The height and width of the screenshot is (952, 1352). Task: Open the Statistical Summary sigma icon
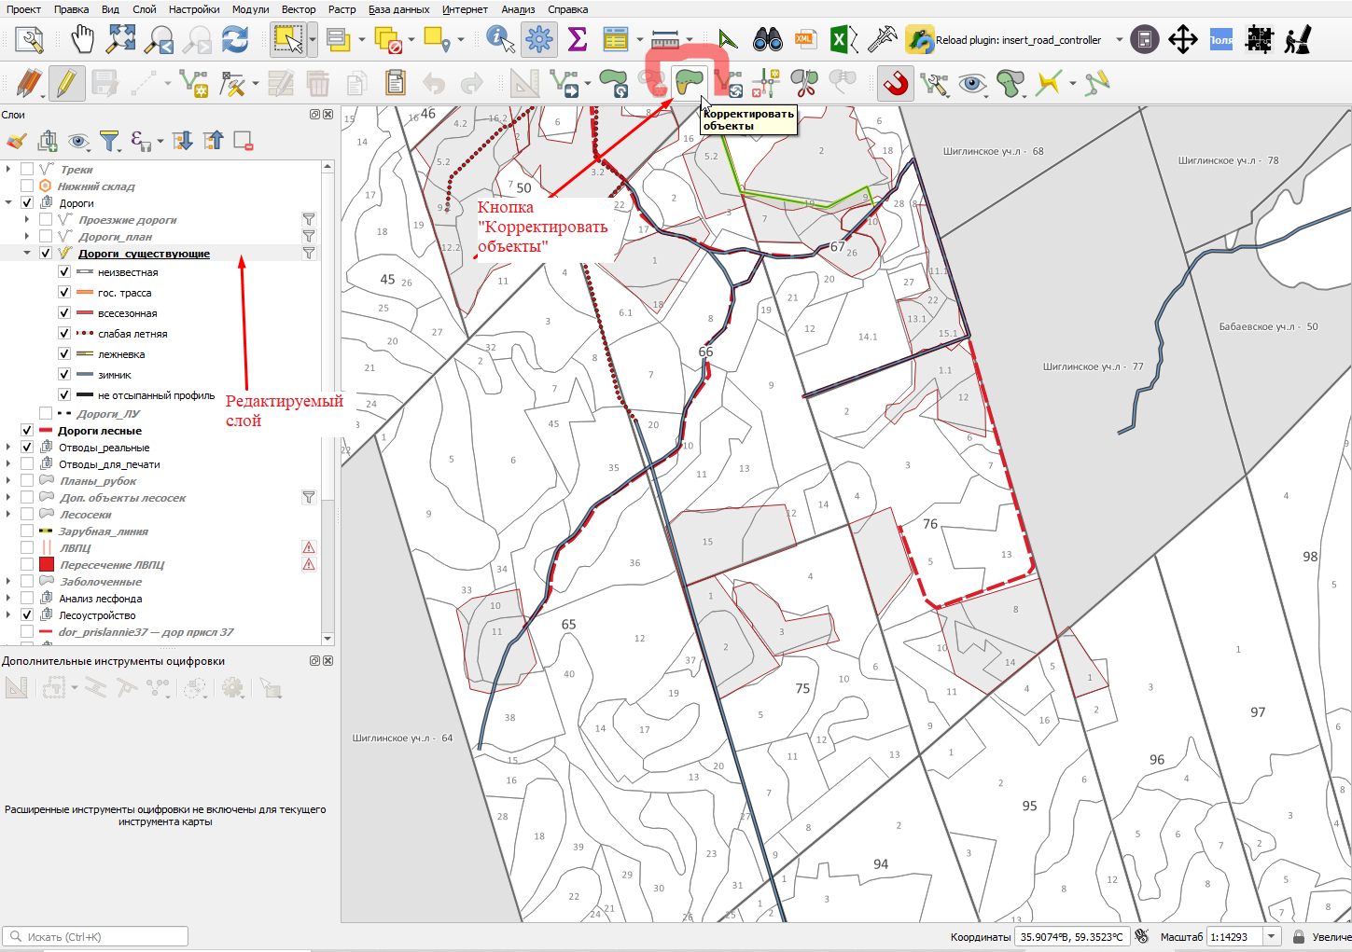point(578,39)
